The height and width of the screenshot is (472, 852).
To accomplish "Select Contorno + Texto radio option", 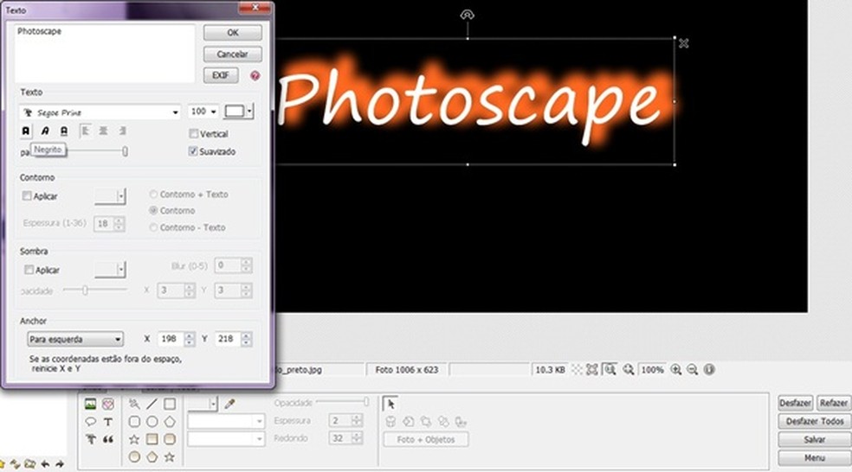I will 154,195.
